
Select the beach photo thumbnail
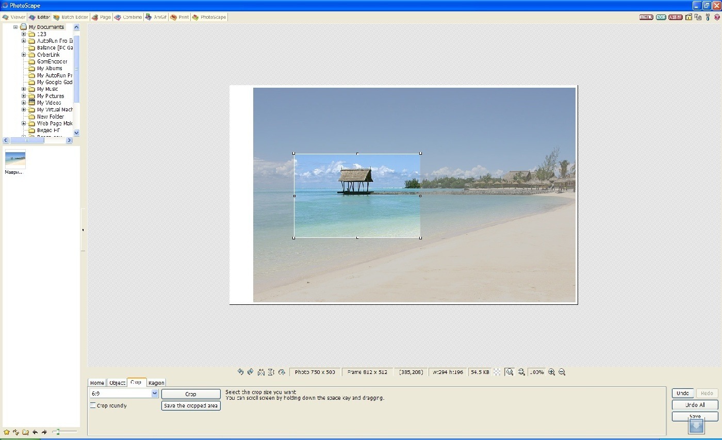click(x=15, y=159)
